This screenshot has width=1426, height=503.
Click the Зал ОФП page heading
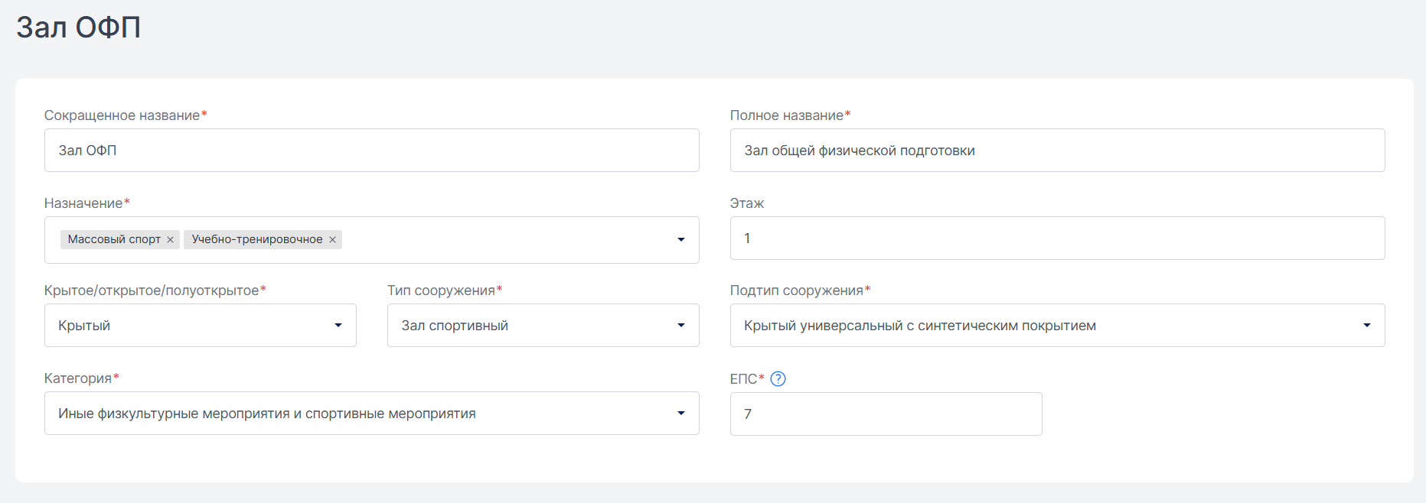78,28
